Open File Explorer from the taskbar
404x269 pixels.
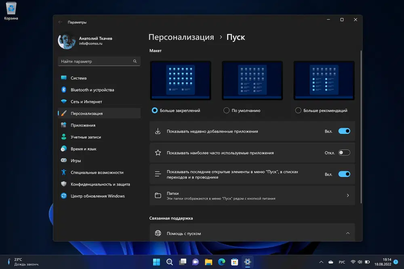(208, 262)
